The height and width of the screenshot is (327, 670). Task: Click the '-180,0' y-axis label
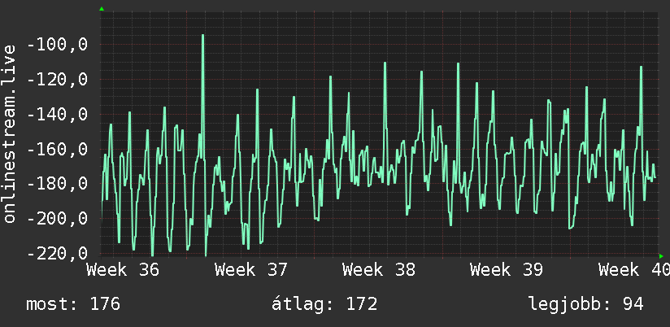tap(58, 184)
